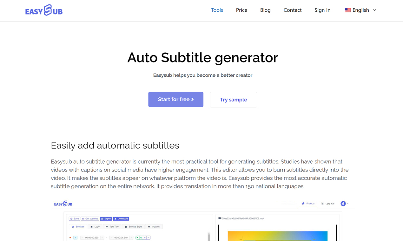Click the plus icon to add a subtitle line
Viewport: 403px width, 241px height.
tap(145, 238)
